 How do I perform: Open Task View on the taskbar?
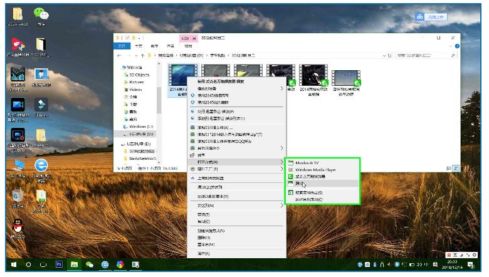point(43,264)
